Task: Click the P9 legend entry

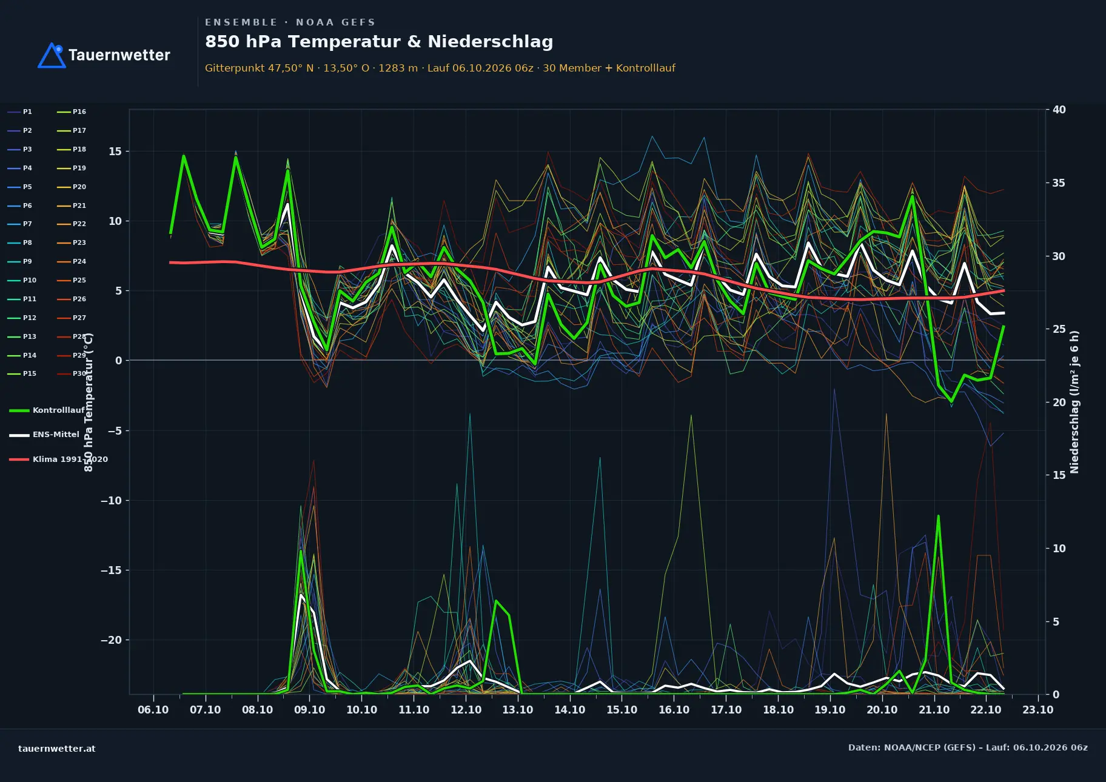Action: 20,261
